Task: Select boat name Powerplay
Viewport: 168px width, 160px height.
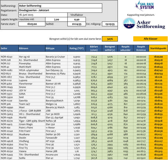Action: click(x=25, y=64)
